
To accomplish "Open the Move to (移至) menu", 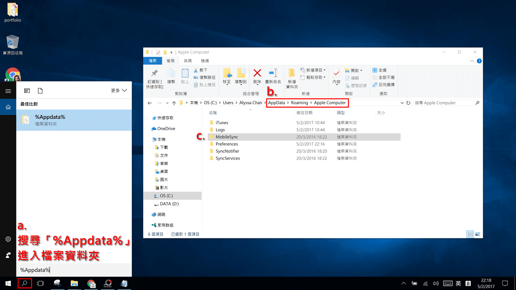I will [x=227, y=77].
